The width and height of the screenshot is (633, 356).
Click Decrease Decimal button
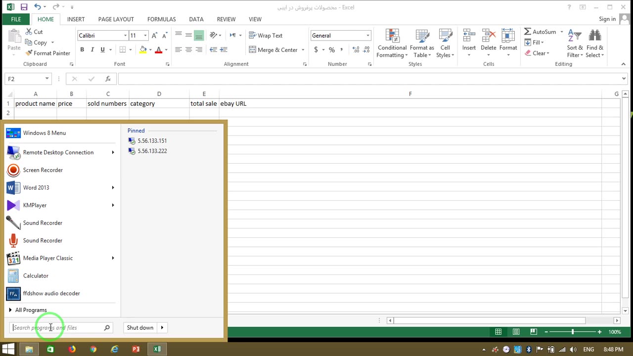tap(366, 49)
